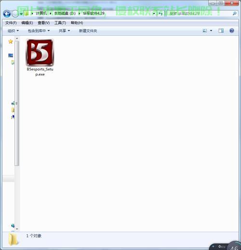241x250 pixels.
Task: Click the Forward navigation arrow button
Action: (x=15, y=14)
